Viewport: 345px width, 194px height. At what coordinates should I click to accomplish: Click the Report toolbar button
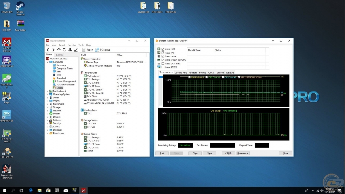click(88, 50)
